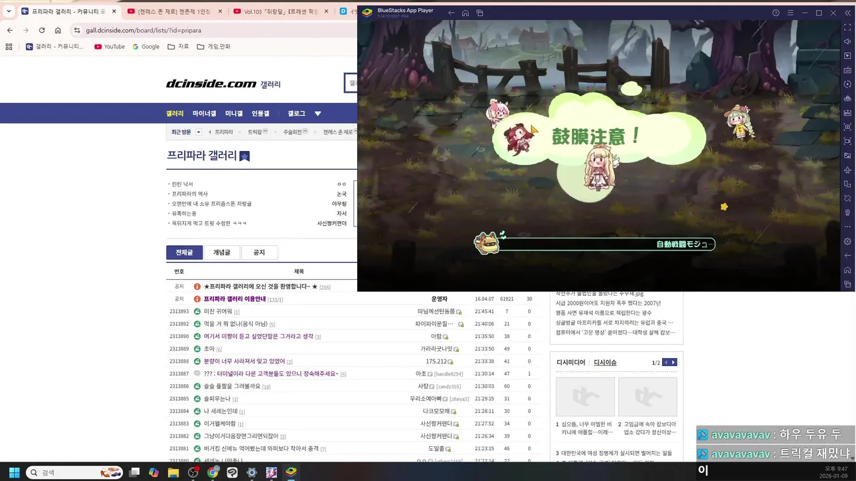Take a BlueStacks screenshot with camera icon

point(847,127)
